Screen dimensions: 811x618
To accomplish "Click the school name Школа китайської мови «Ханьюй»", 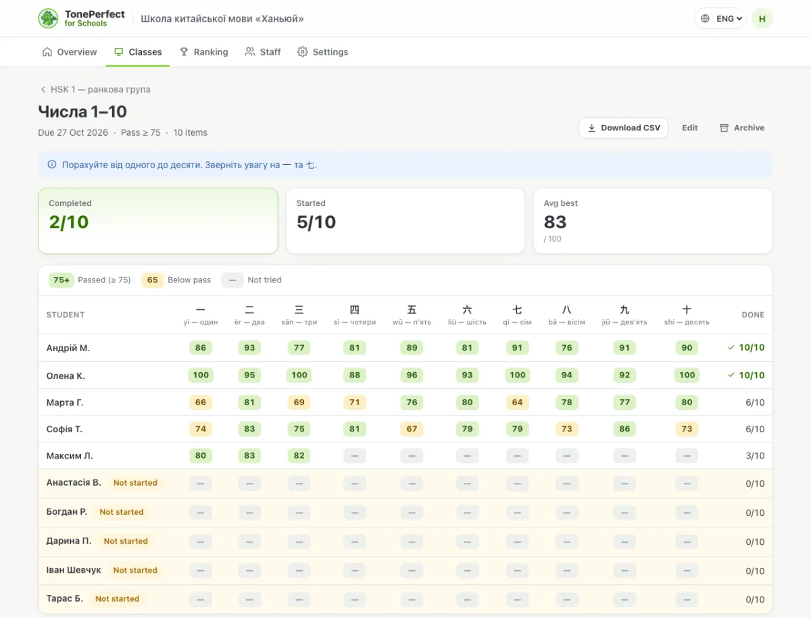I will (x=222, y=19).
